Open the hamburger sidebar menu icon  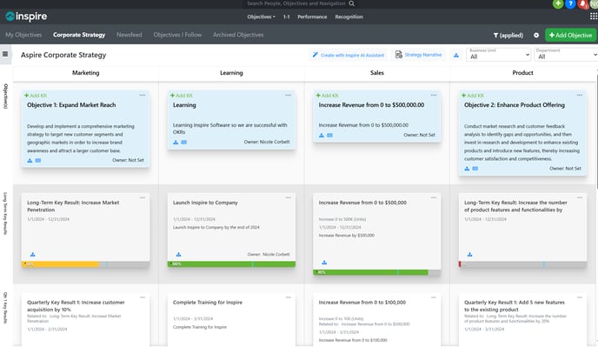5,54
